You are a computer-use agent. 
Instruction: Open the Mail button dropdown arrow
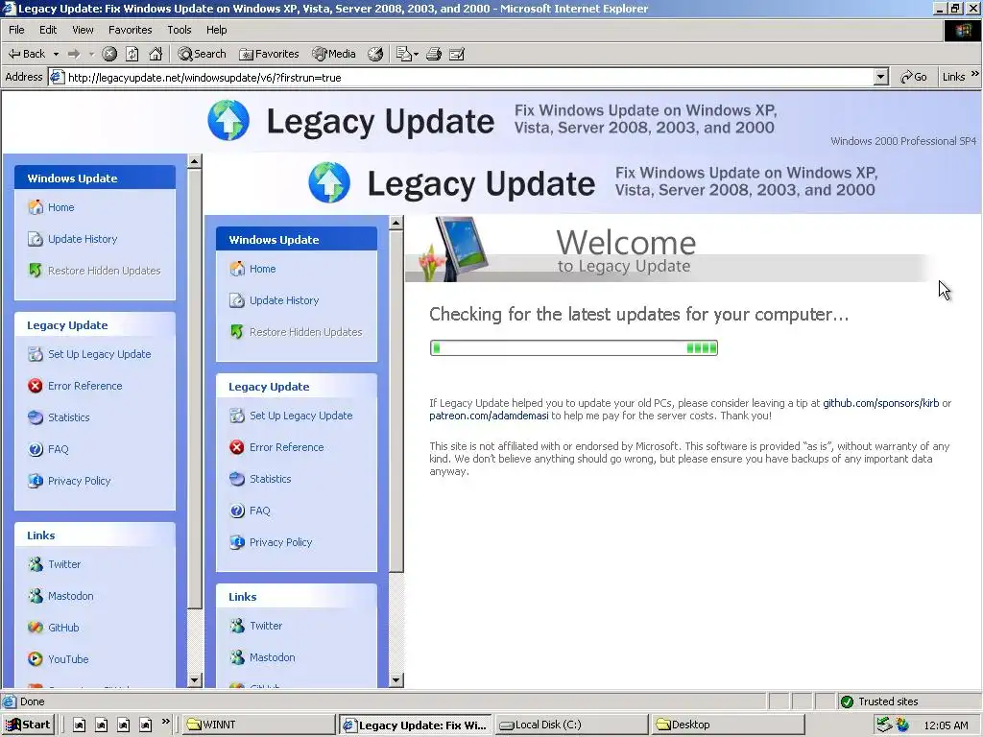416,55
